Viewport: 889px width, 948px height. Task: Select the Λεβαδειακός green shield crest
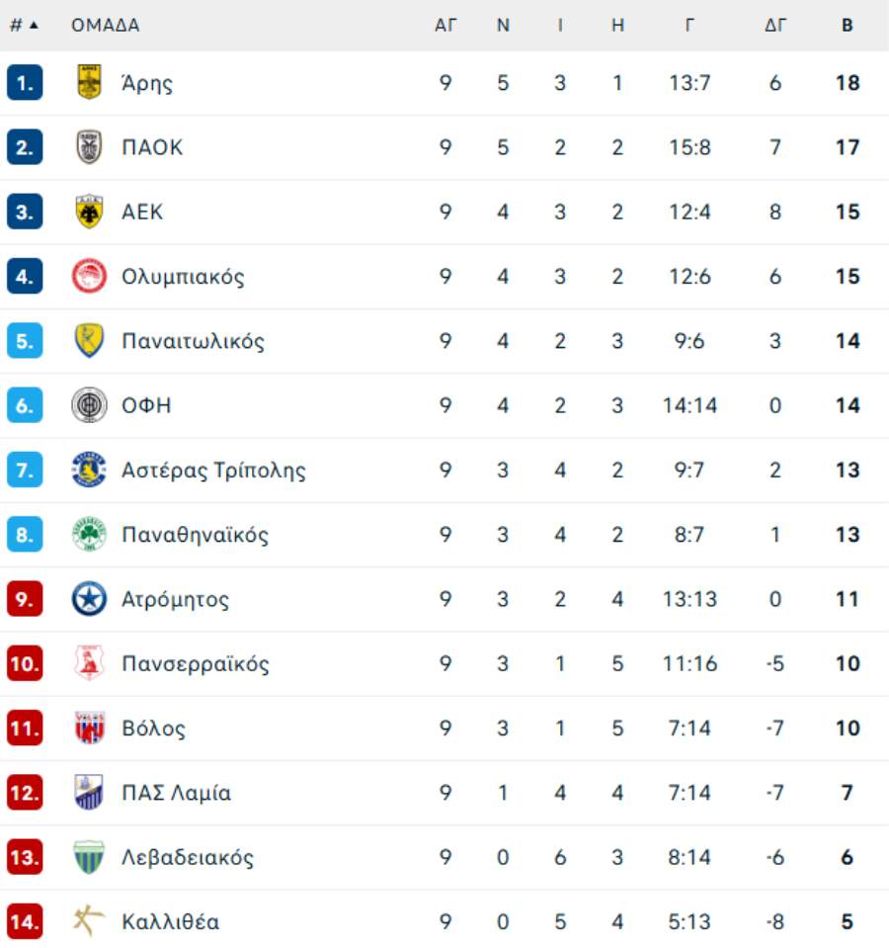click(89, 857)
